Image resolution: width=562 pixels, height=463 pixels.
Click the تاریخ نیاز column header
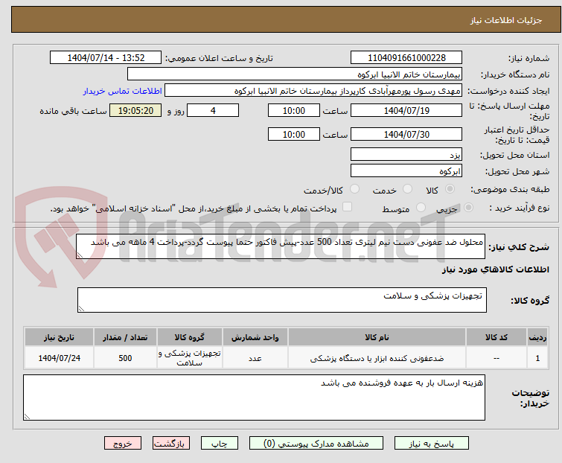tap(59, 337)
